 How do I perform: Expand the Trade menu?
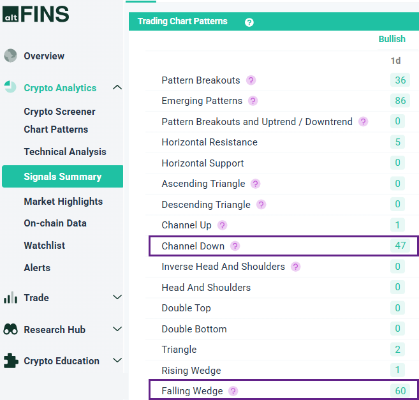click(117, 297)
